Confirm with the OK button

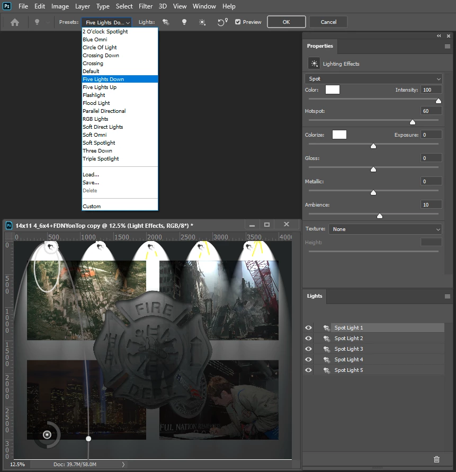[x=286, y=22]
